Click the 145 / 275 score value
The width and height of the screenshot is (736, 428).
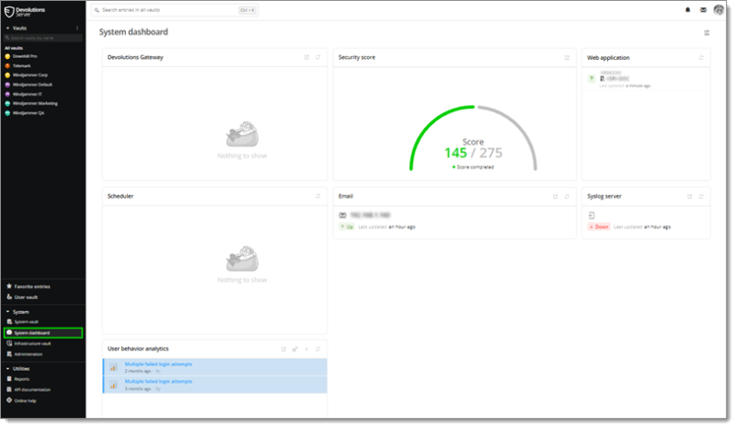click(x=473, y=153)
